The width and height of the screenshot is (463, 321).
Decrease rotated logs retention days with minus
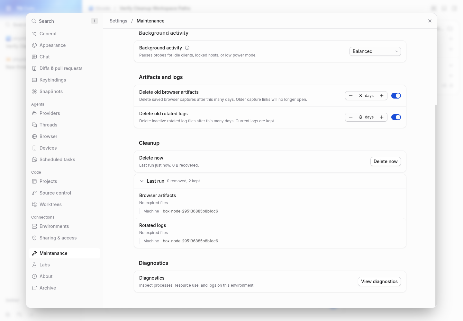tap(351, 117)
